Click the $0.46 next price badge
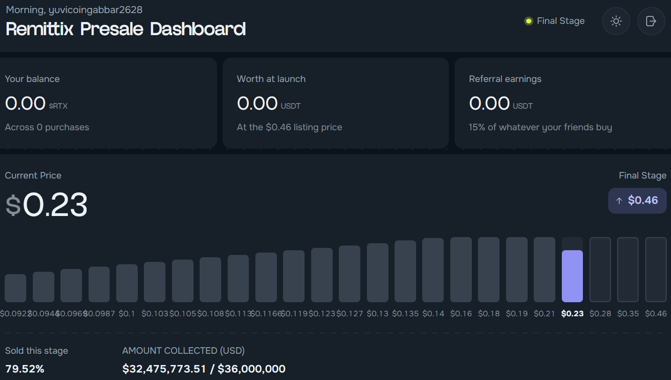Viewport: 671px width, 380px height. click(x=637, y=201)
